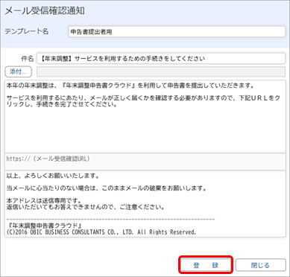The width and height of the screenshot is (290, 277).
Task: Click the line 返信いただいてもお答えできません
Action: (x=86, y=207)
